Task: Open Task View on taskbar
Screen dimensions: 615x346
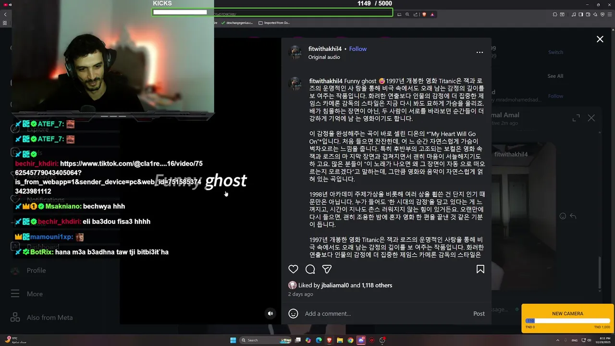Action: tap(298, 340)
